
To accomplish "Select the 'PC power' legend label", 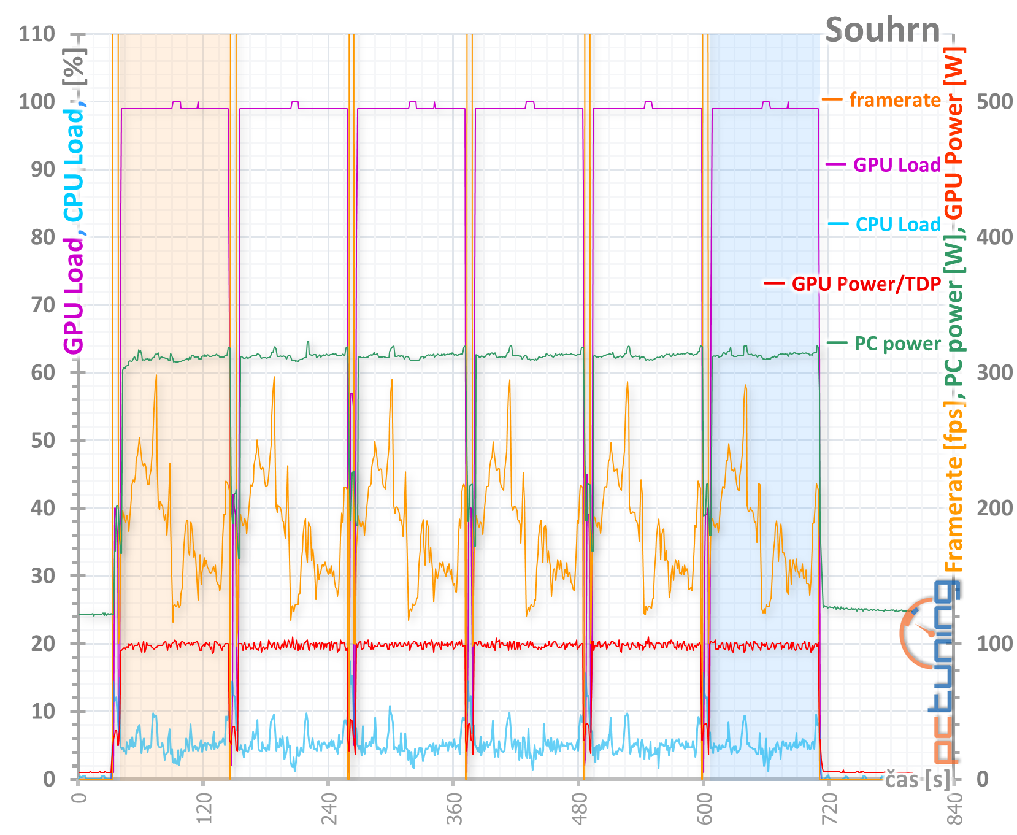I will [x=897, y=344].
